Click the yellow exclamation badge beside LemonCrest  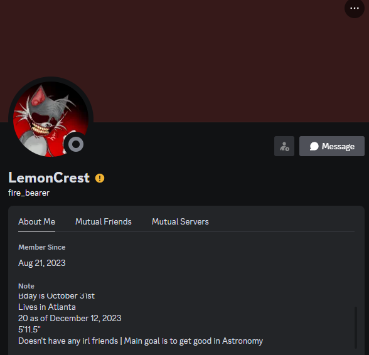pos(100,178)
